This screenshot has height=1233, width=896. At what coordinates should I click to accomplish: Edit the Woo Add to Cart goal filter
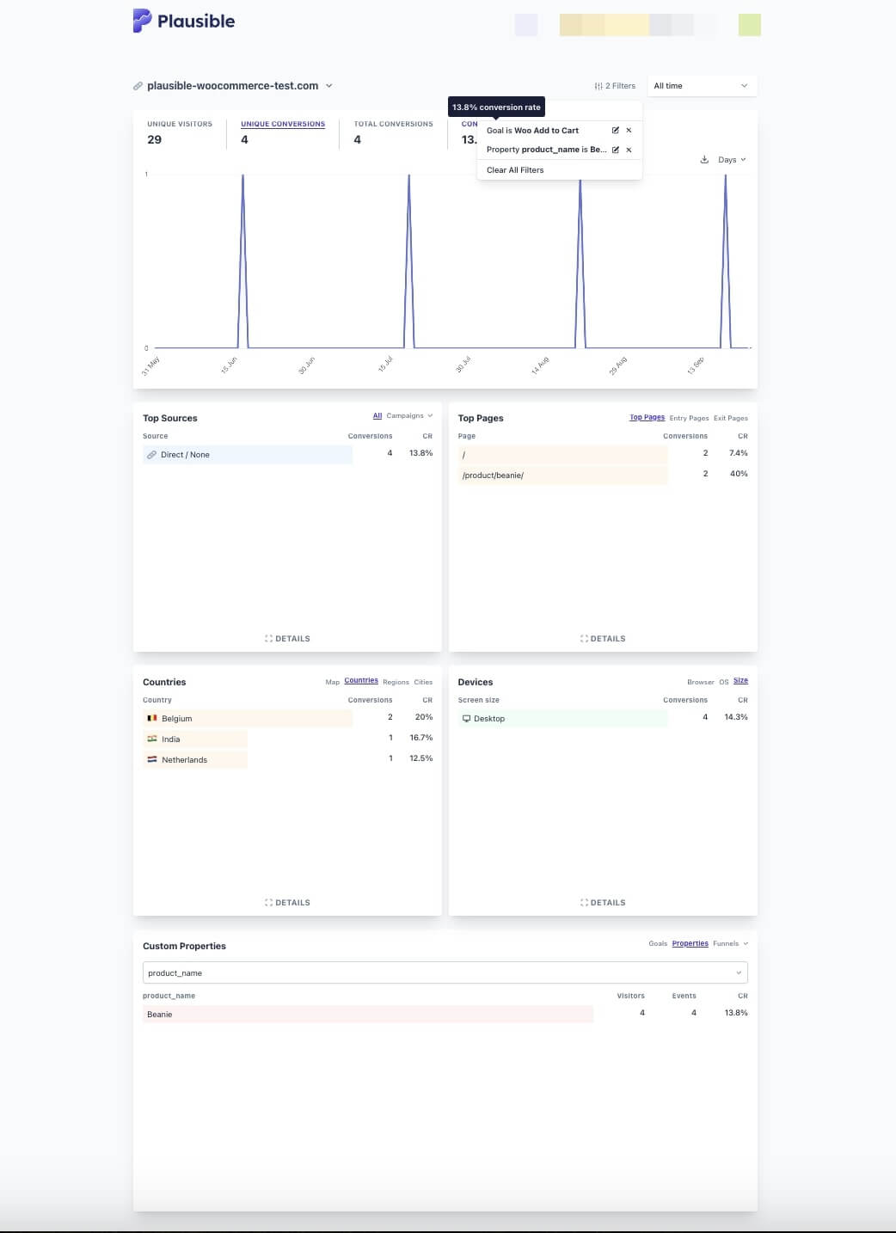coord(615,131)
